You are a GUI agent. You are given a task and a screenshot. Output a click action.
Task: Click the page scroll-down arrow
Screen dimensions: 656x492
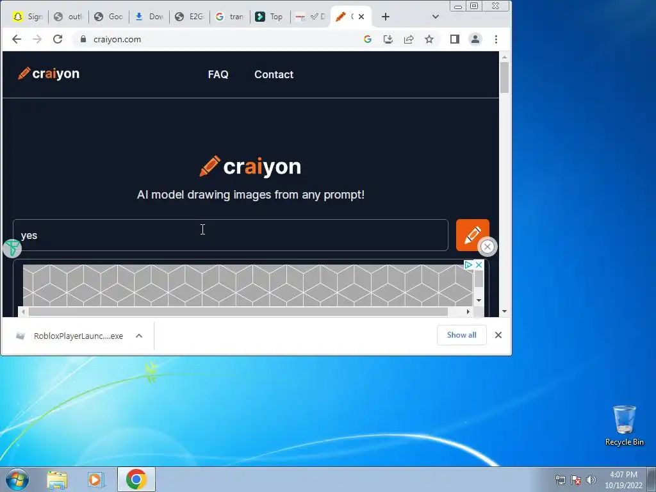(x=505, y=311)
